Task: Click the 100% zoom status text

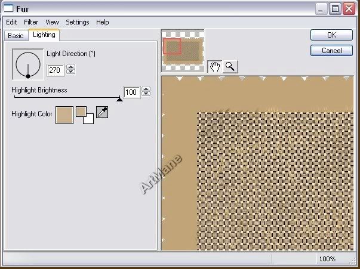Action: 327,259
